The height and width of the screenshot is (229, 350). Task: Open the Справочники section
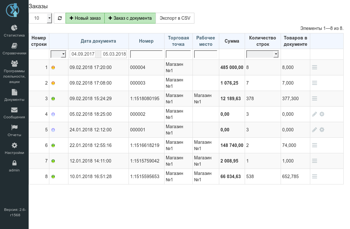[14, 49]
